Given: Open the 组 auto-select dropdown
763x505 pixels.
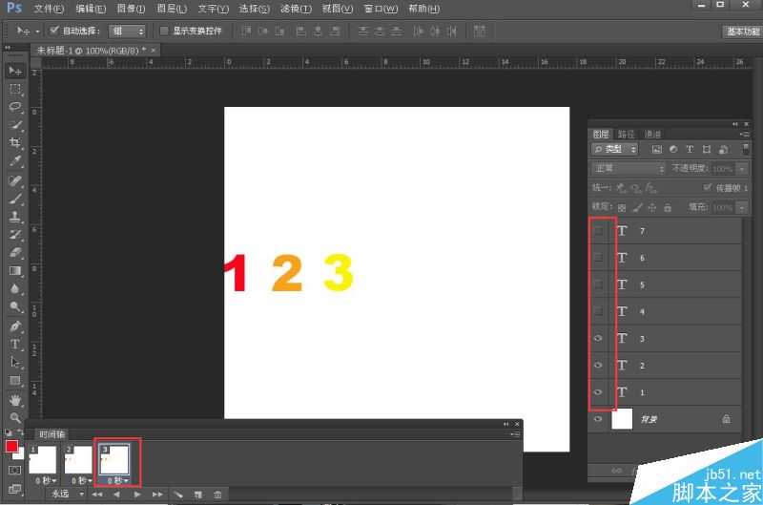Looking at the screenshot, I should [127, 32].
